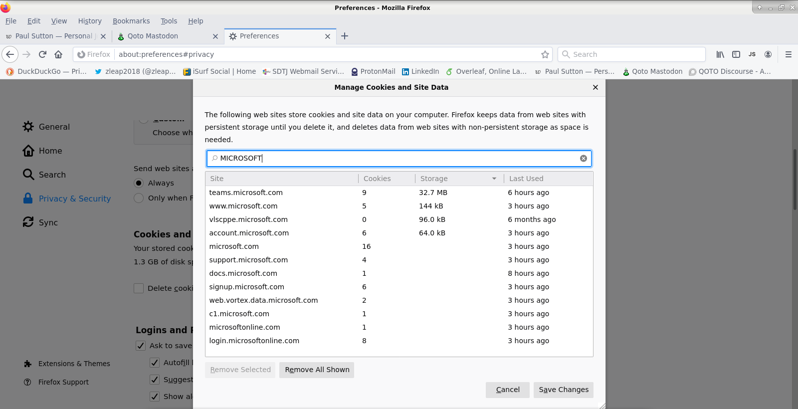Open the Firefox Support link
The height and width of the screenshot is (409, 798).
[56, 382]
